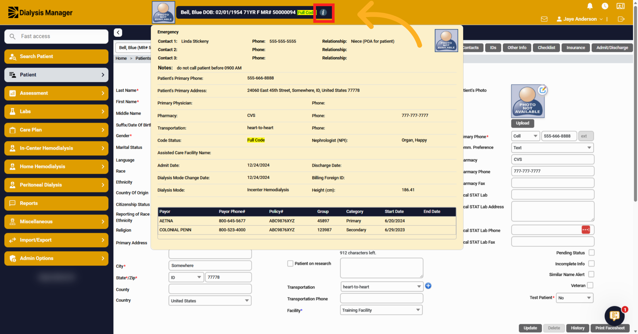
Task: Click the Fast access search magnifier
Action: click(x=12, y=36)
